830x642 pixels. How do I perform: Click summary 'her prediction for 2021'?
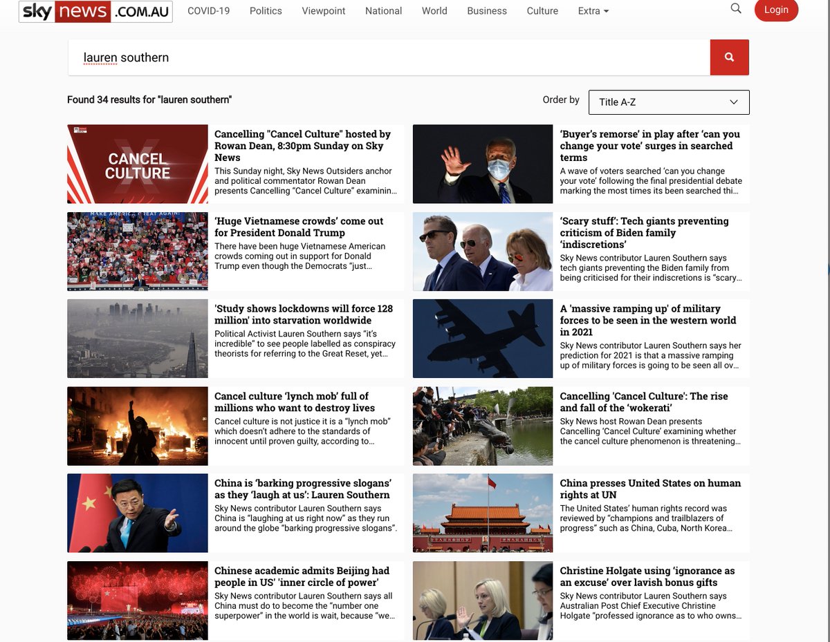coord(651,355)
